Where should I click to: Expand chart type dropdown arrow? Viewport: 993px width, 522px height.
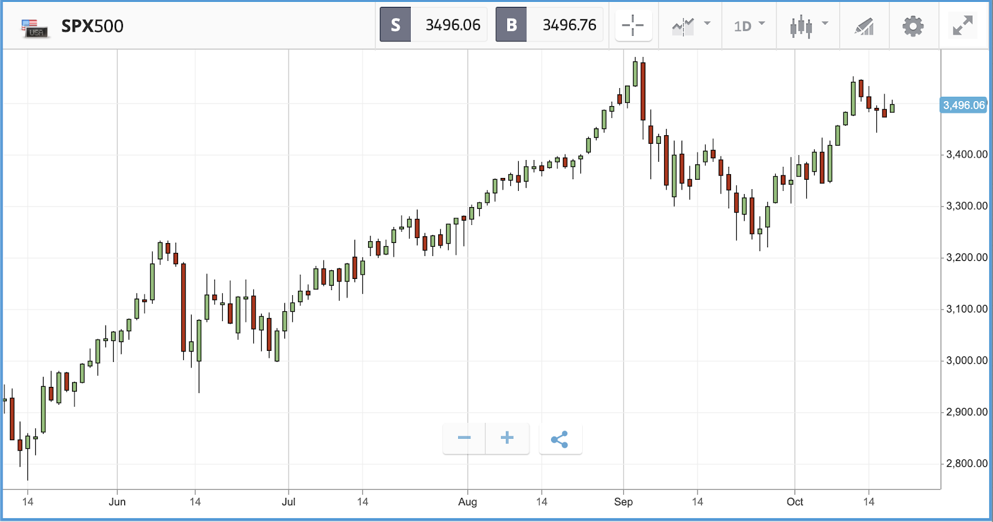coord(825,24)
